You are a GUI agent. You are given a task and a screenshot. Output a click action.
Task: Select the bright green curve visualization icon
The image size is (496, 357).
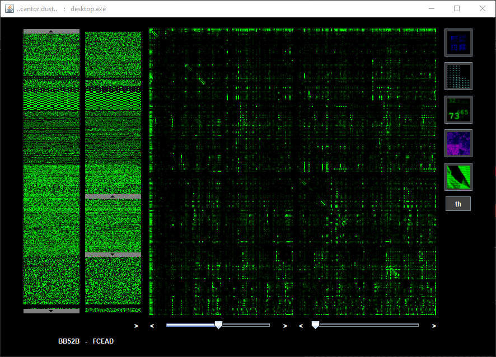tap(458, 177)
